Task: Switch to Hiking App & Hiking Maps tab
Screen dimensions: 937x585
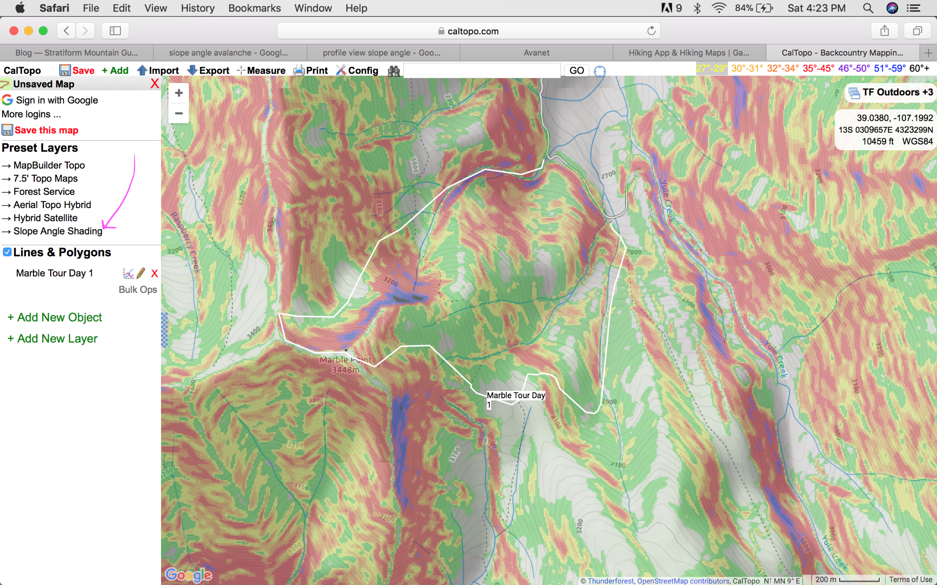Action: point(690,53)
